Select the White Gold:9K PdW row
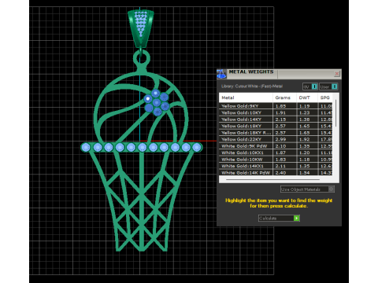The image size is (378, 283). click(276, 146)
